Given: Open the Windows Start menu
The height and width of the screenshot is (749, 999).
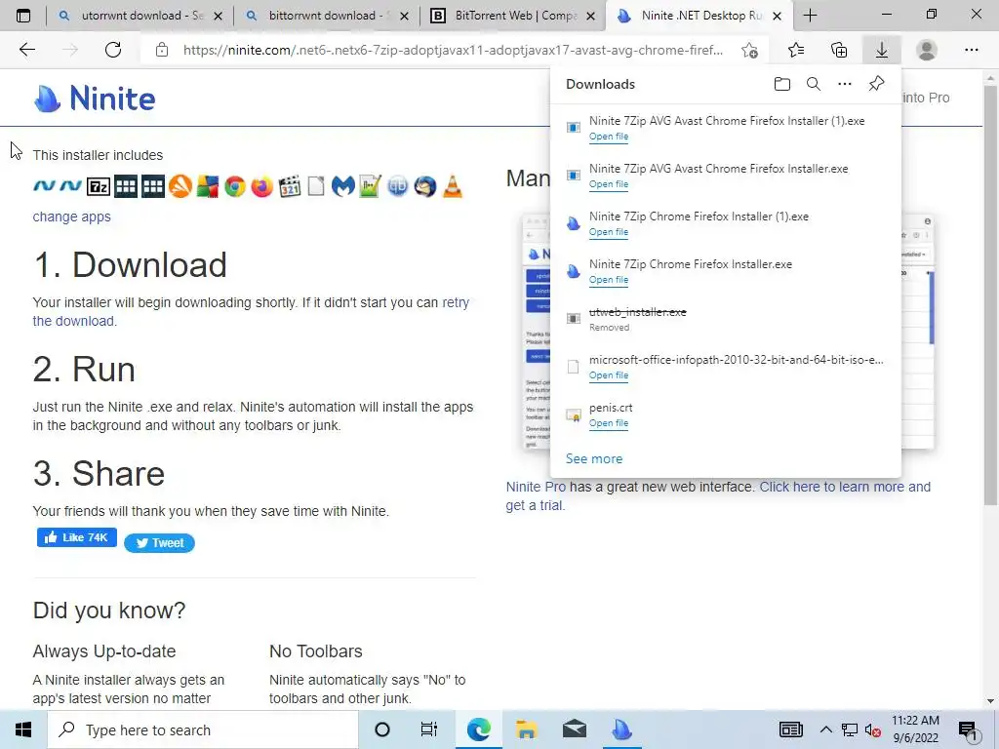Looking at the screenshot, I should click(23, 729).
